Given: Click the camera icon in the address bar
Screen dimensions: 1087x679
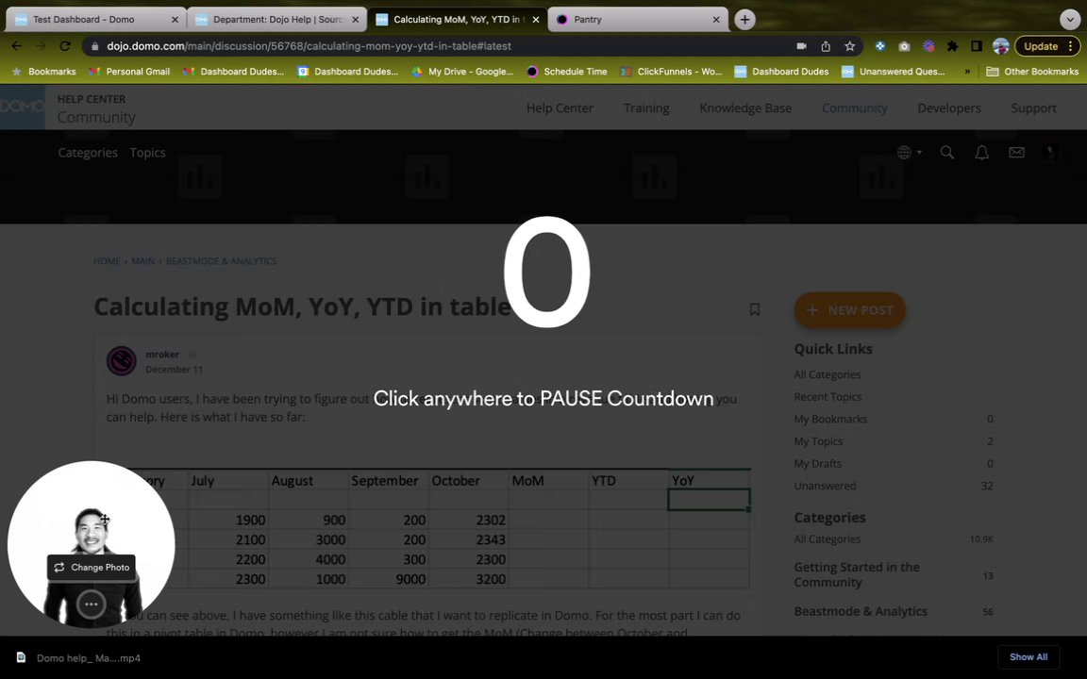Looking at the screenshot, I should [x=801, y=45].
